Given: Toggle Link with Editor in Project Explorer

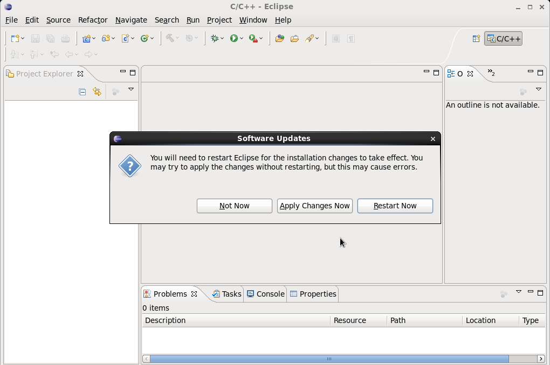Looking at the screenshot, I should click(x=97, y=92).
